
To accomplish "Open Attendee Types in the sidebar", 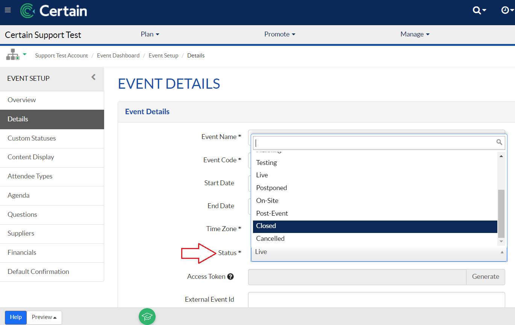I will pyautogui.click(x=52, y=176).
